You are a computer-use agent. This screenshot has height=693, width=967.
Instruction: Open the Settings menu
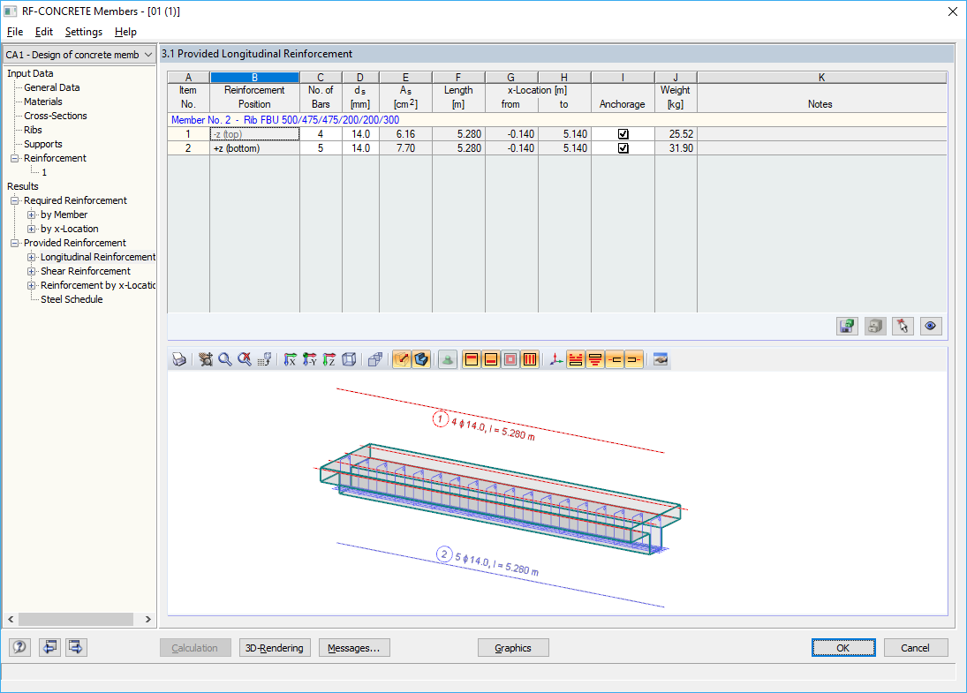(84, 32)
